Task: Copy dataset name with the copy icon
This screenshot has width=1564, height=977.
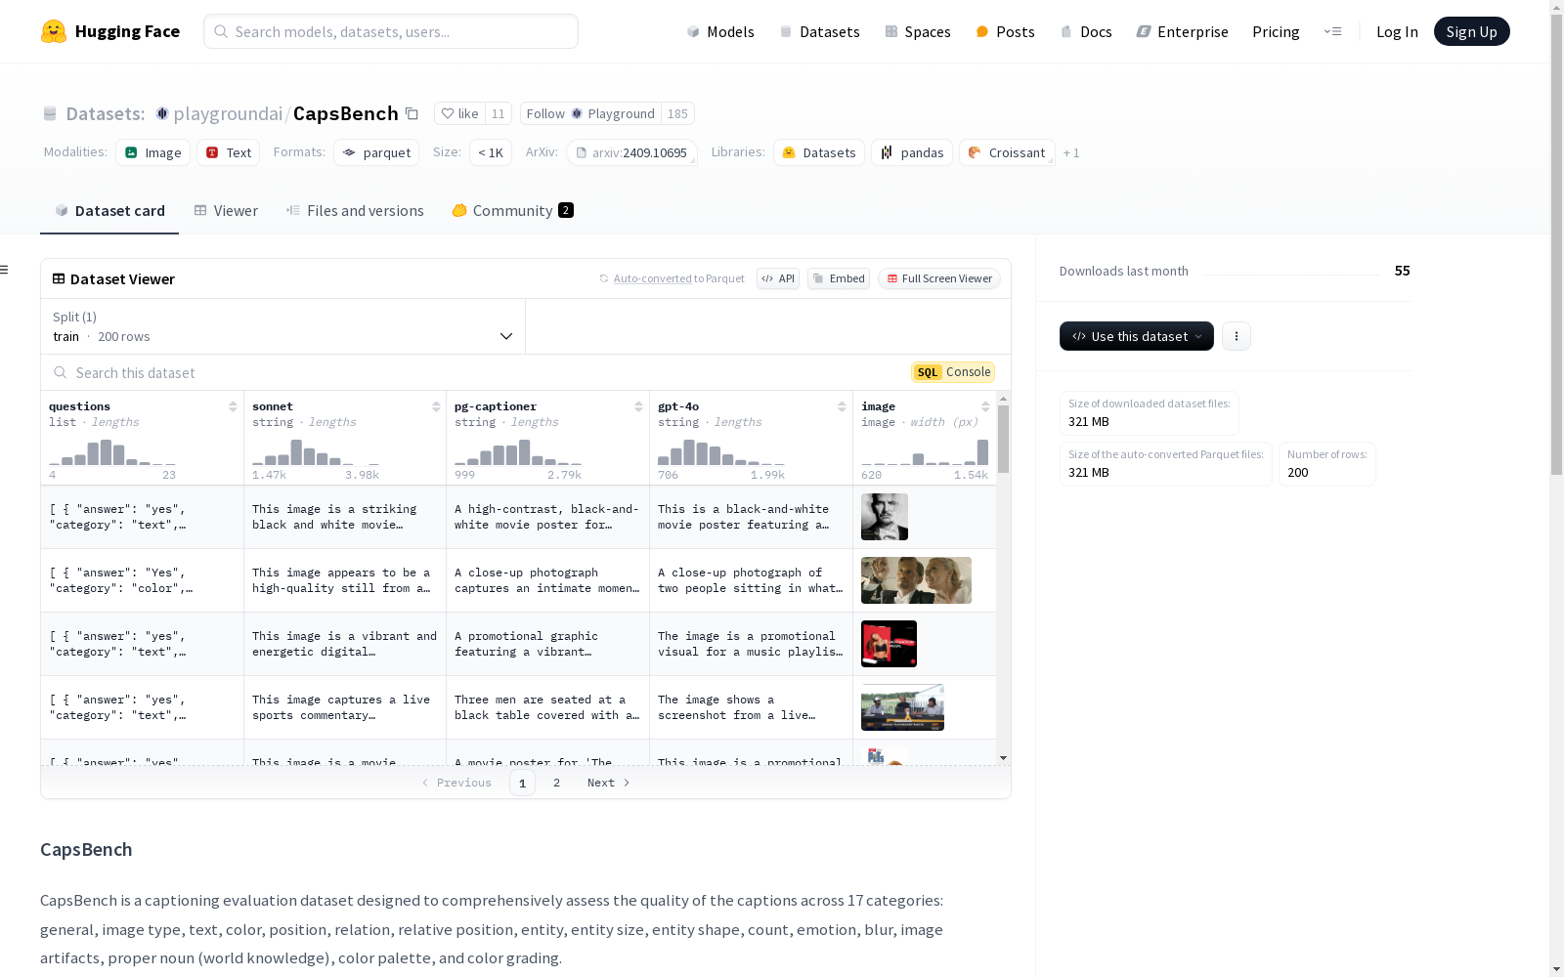Action: pyautogui.click(x=413, y=113)
